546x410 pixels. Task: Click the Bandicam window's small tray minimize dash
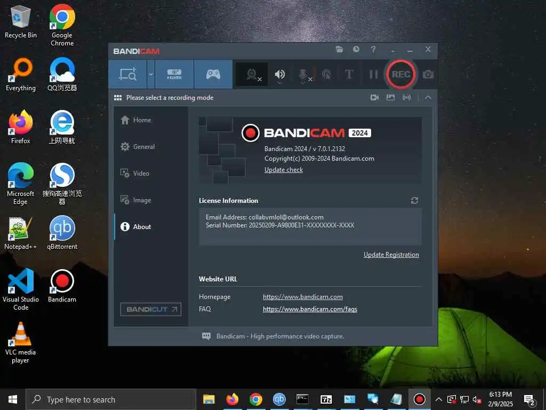393,51
